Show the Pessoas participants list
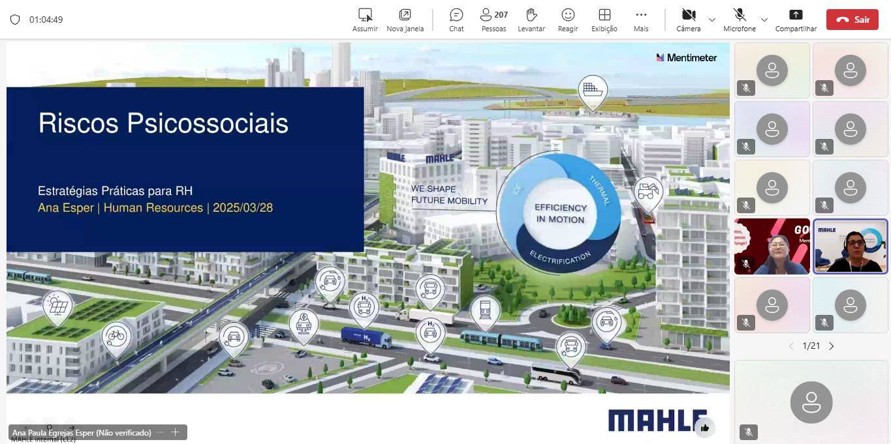The width and height of the screenshot is (891, 444). point(493,19)
